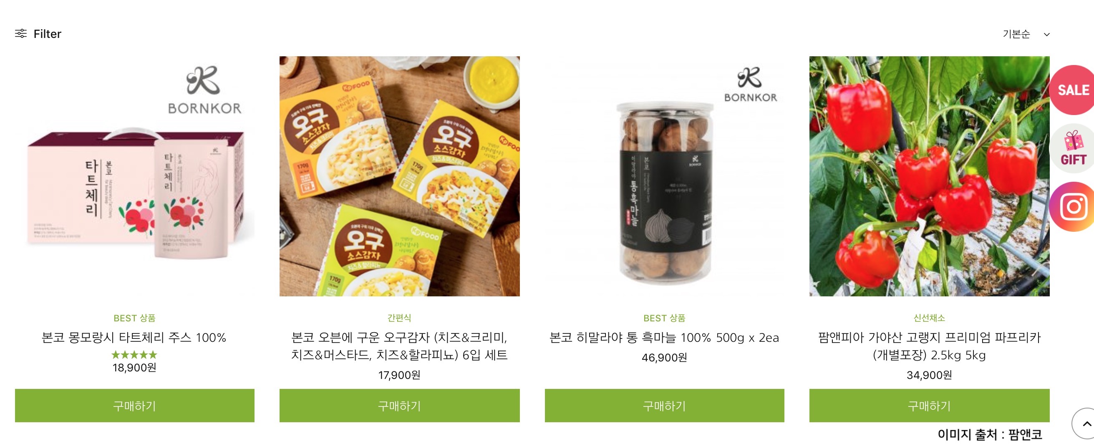This screenshot has height=446, width=1094.
Task: Click 구매하기 for tart cherry juice
Action: (x=135, y=406)
